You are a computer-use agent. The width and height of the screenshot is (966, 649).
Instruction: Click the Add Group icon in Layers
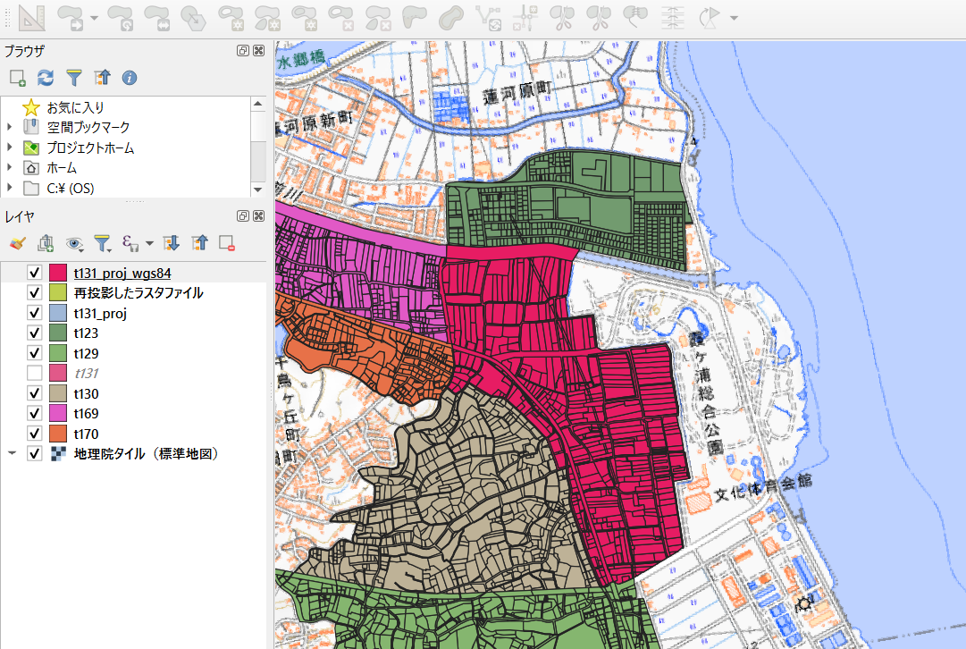point(46,243)
